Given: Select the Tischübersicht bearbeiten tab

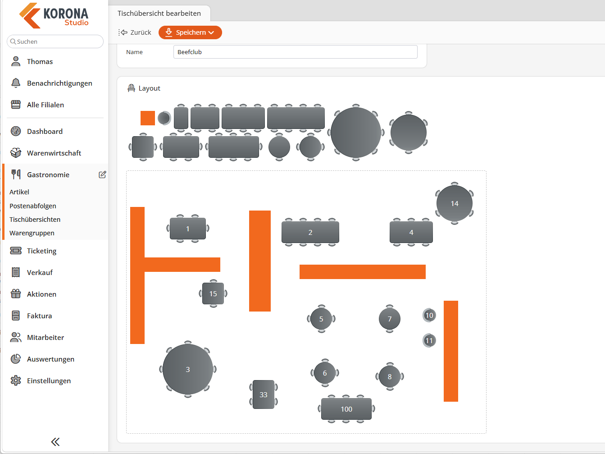Looking at the screenshot, I should click(159, 14).
